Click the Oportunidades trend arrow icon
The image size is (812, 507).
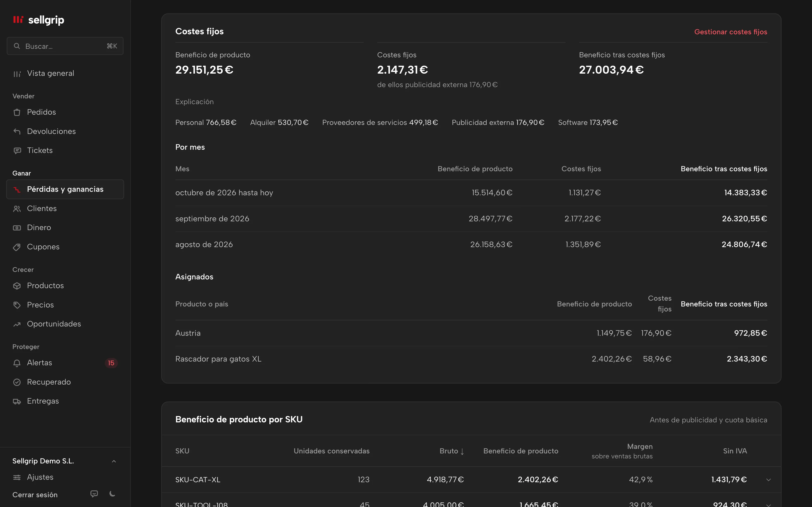tap(17, 324)
